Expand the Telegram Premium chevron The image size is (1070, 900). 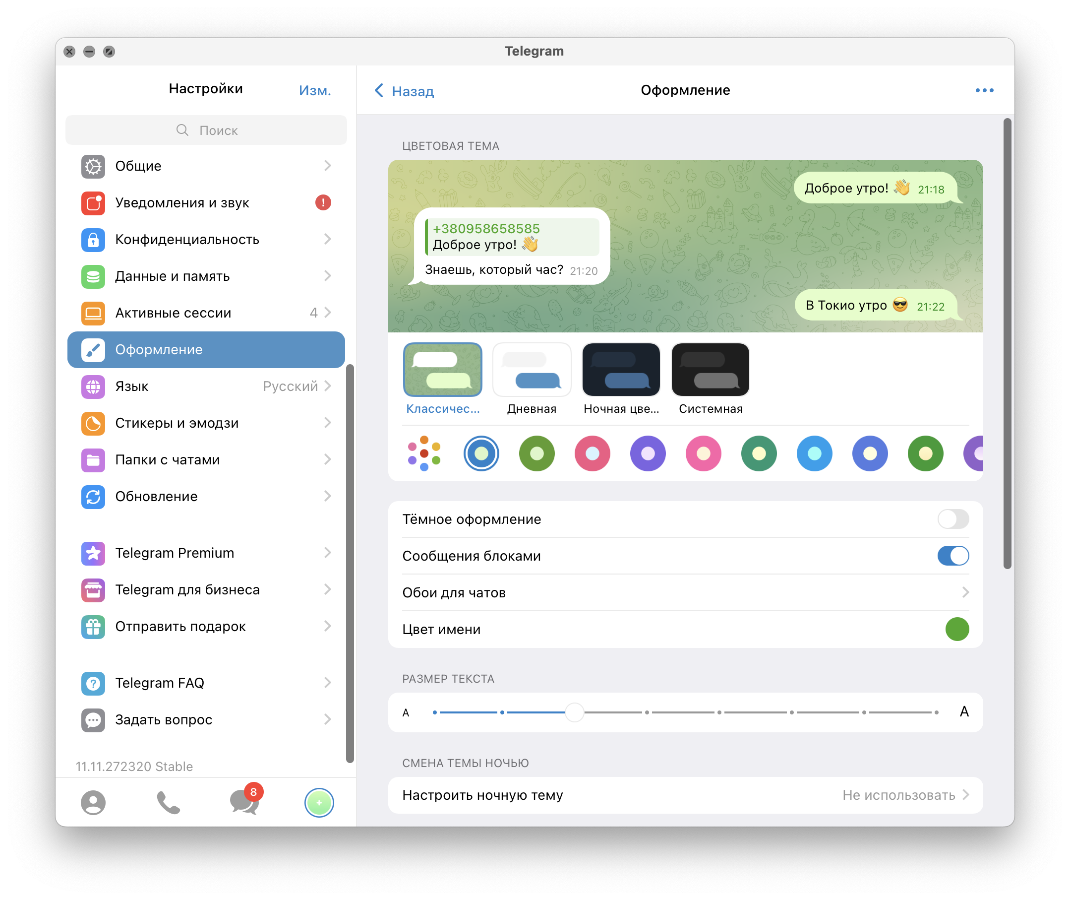tap(327, 553)
